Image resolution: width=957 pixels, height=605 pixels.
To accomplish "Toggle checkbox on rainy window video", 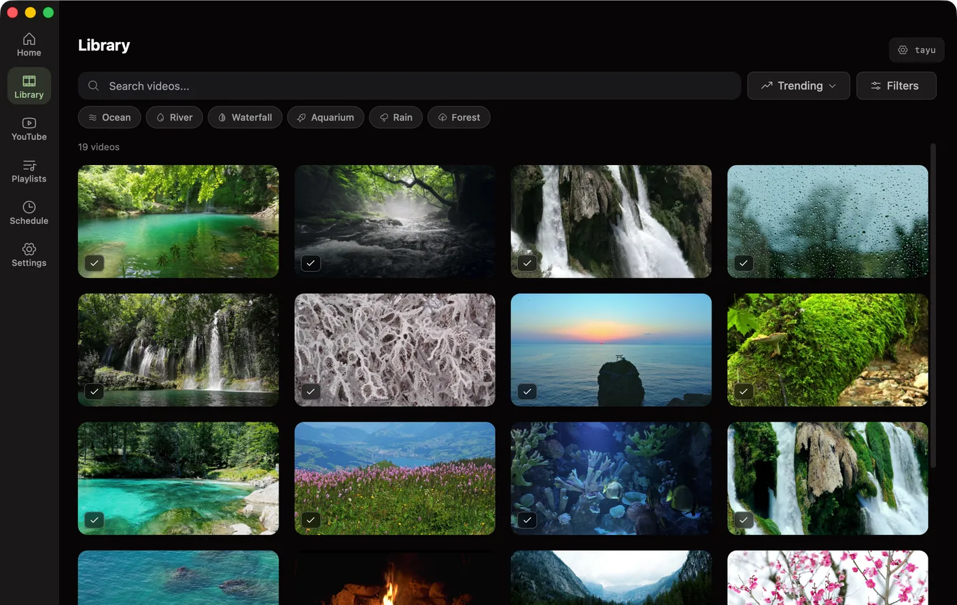I will (744, 263).
